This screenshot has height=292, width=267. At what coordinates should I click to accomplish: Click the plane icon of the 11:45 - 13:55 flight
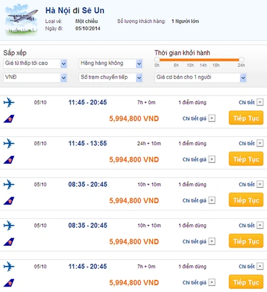tap(9, 144)
